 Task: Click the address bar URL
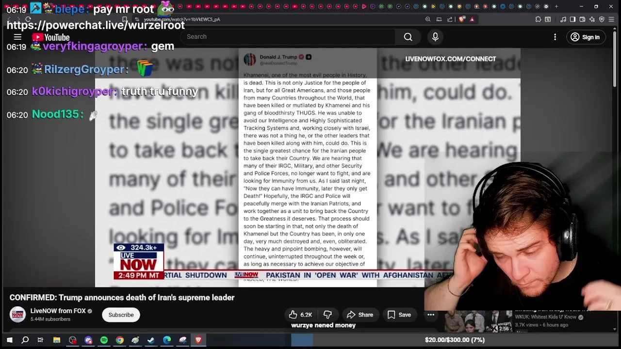(182, 19)
